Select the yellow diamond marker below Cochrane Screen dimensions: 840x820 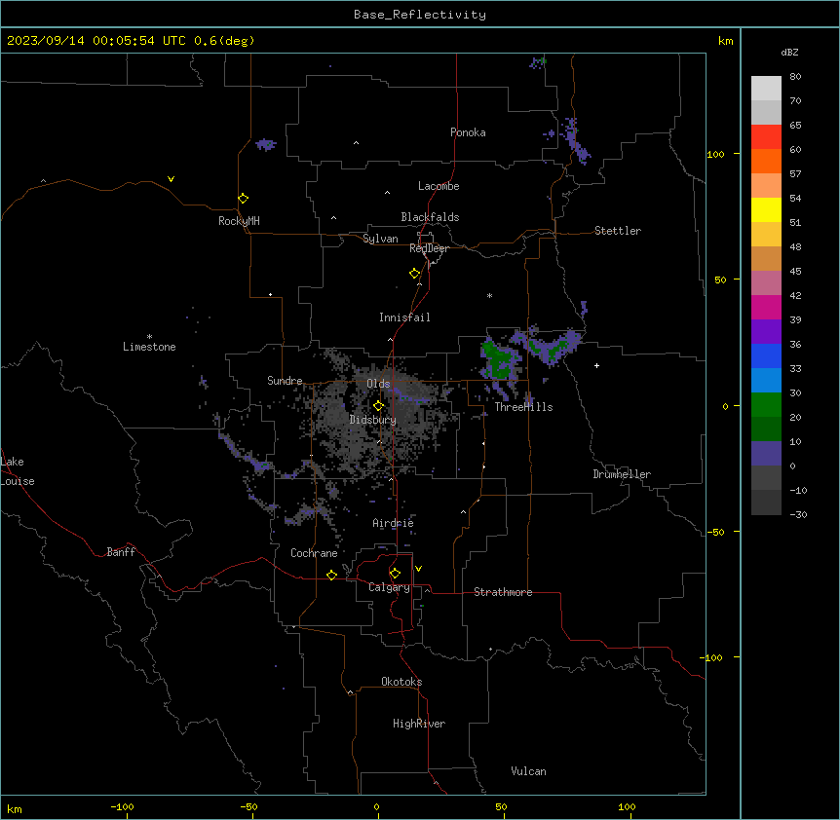point(331,575)
